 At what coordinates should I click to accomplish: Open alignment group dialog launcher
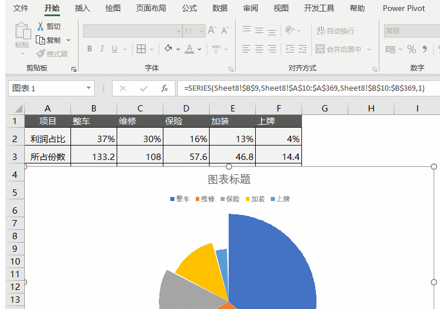click(375, 69)
